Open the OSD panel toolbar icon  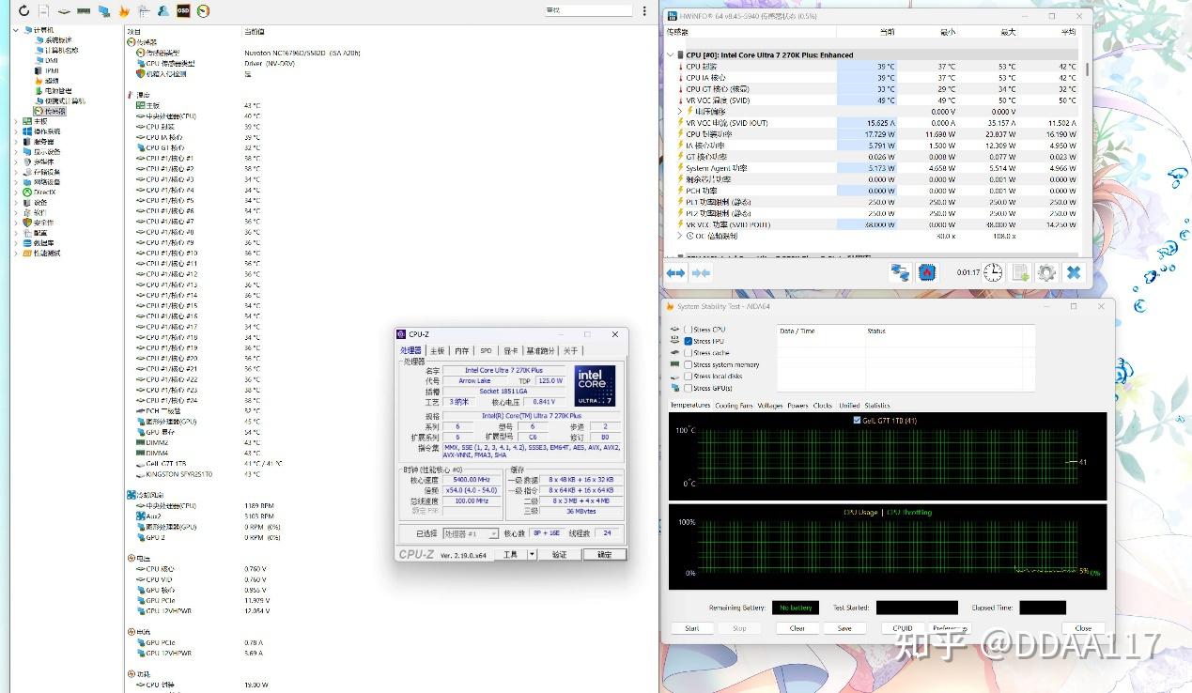tap(184, 11)
